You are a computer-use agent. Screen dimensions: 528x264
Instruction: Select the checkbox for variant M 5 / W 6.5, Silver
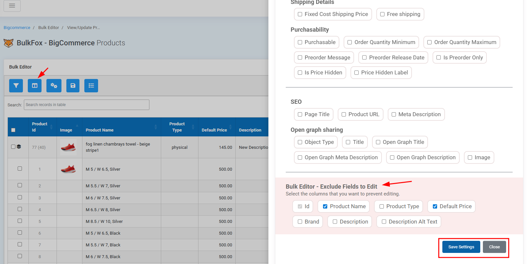[x=20, y=169]
